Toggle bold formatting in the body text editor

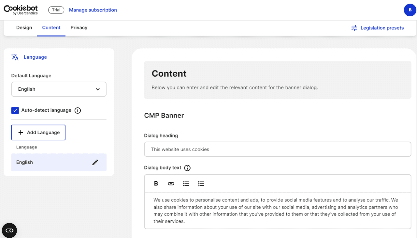(x=156, y=183)
